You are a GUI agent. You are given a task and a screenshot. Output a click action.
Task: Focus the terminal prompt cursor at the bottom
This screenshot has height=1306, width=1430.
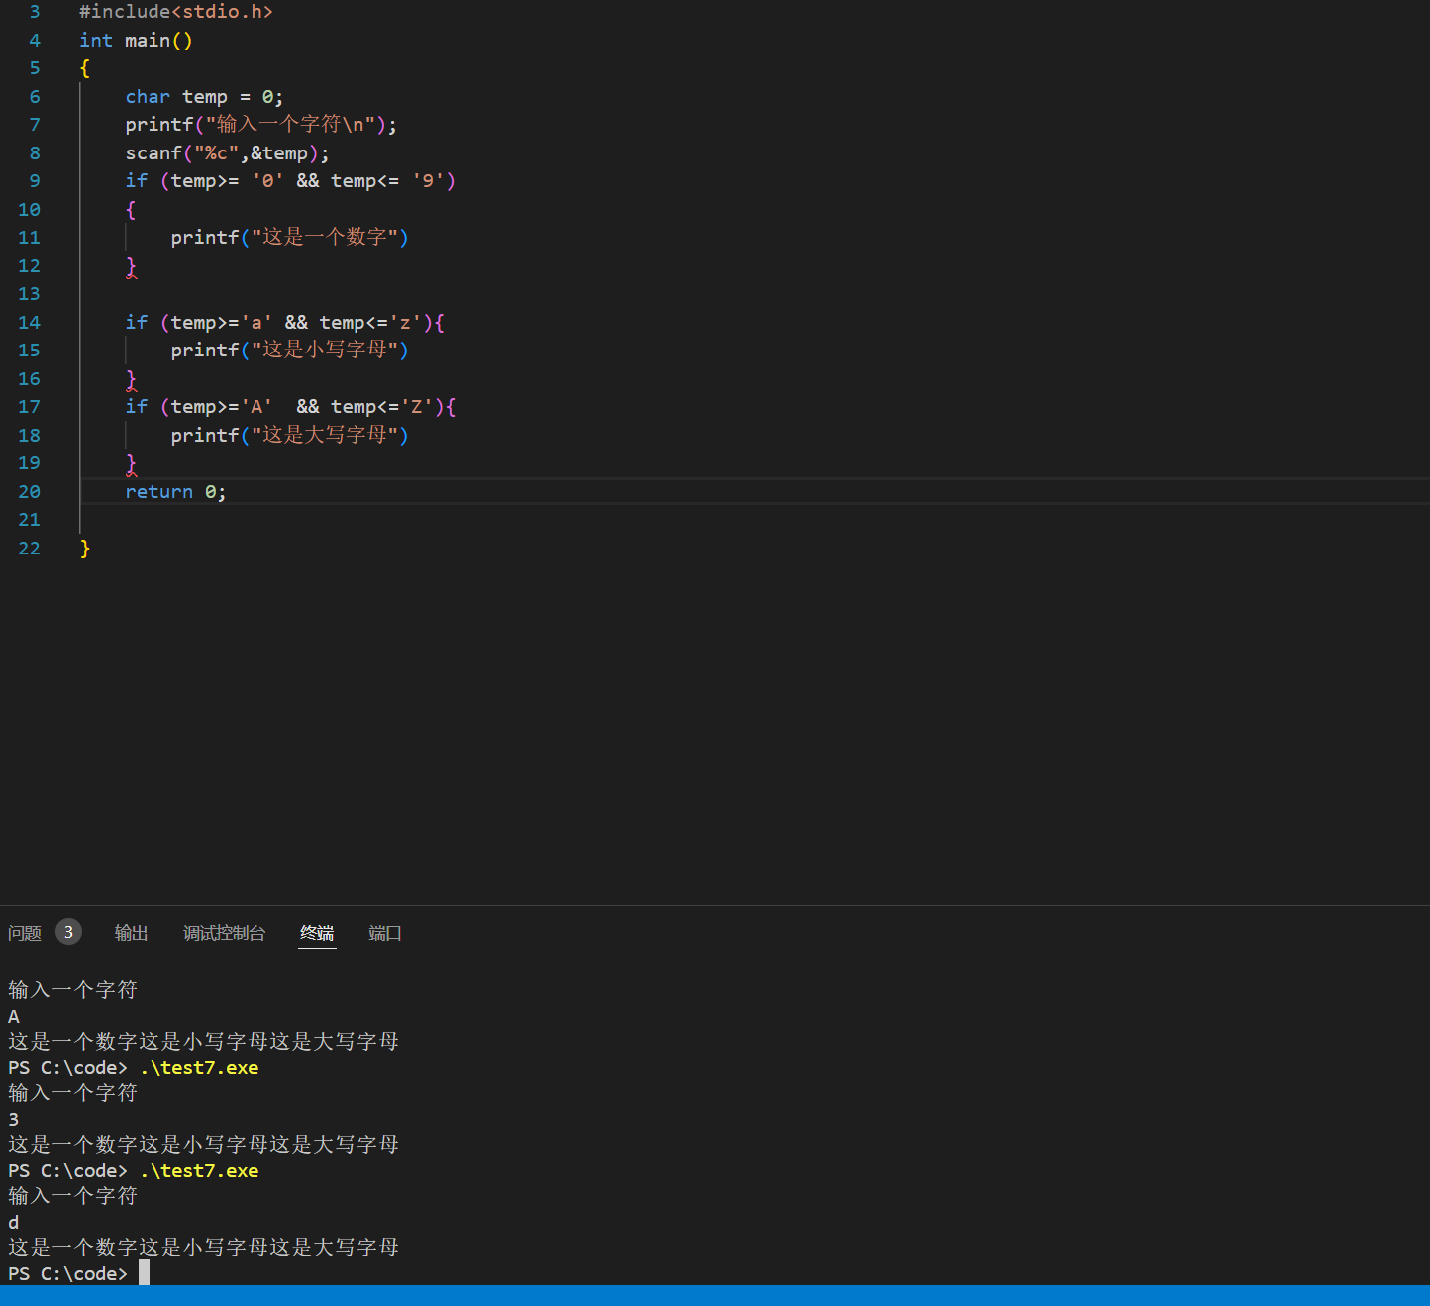[144, 1273]
